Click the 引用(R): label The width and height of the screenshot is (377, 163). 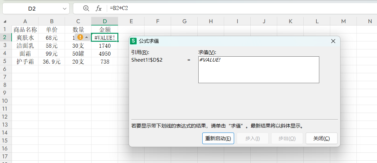point(140,53)
